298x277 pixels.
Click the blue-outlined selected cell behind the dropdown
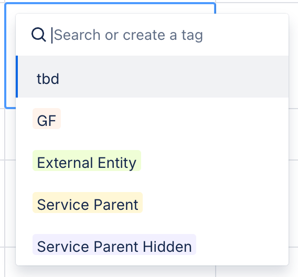[x=10, y=57]
